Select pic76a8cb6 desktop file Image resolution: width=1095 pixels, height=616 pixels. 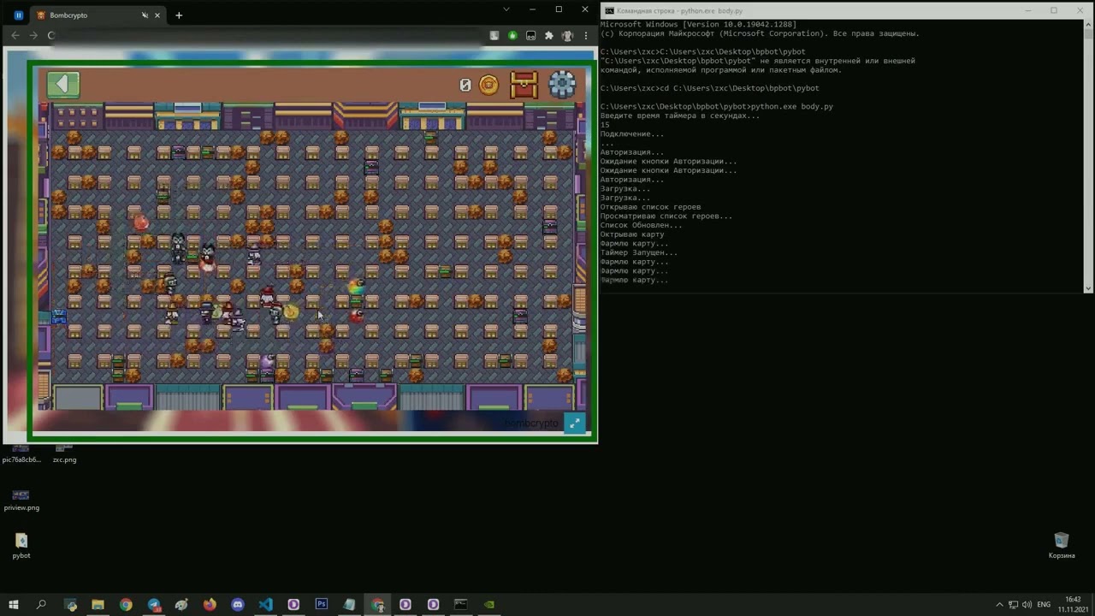(x=21, y=453)
